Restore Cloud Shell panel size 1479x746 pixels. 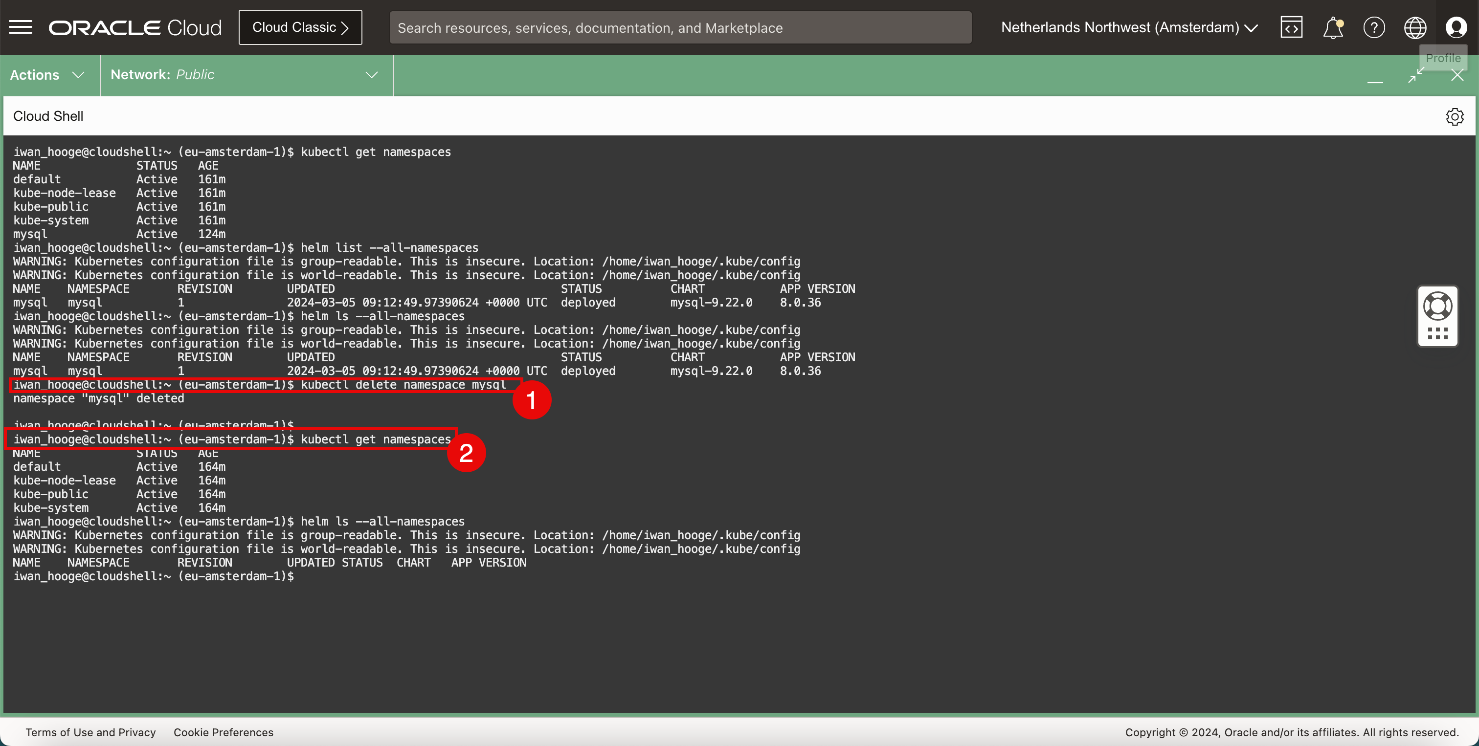[x=1416, y=75]
